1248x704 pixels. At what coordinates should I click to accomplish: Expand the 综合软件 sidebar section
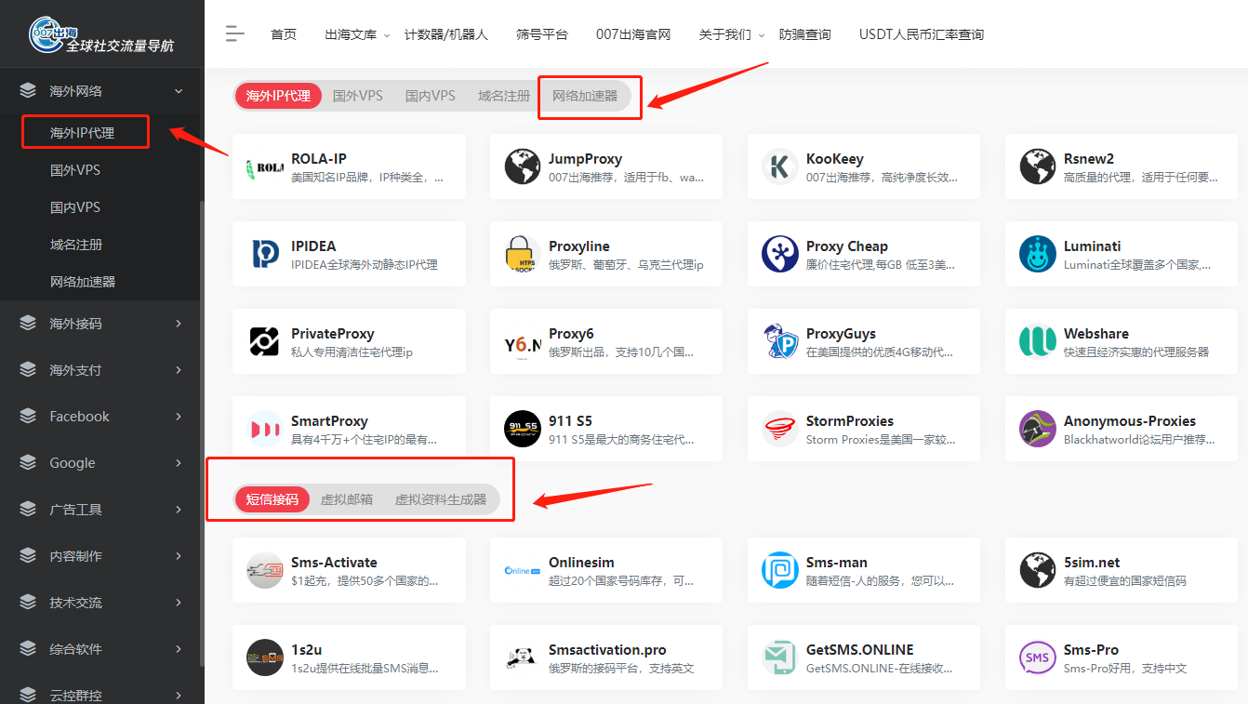pyautogui.click(x=100, y=649)
